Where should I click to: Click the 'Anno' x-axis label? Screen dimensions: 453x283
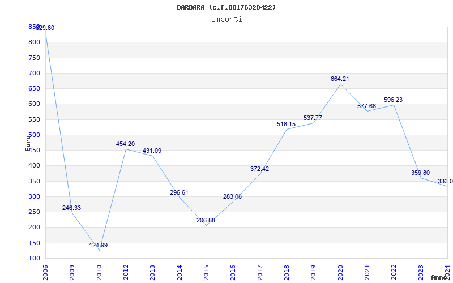[439, 277]
